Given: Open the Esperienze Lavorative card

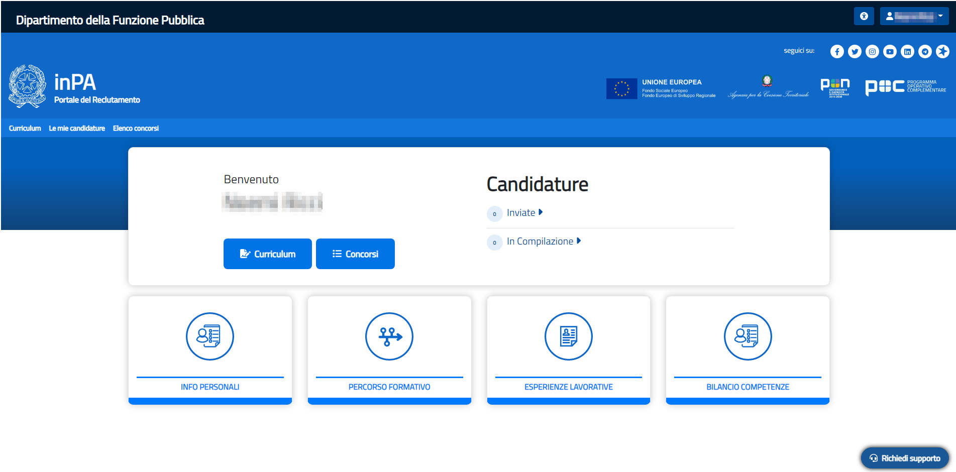Looking at the screenshot, I should 568,350.
